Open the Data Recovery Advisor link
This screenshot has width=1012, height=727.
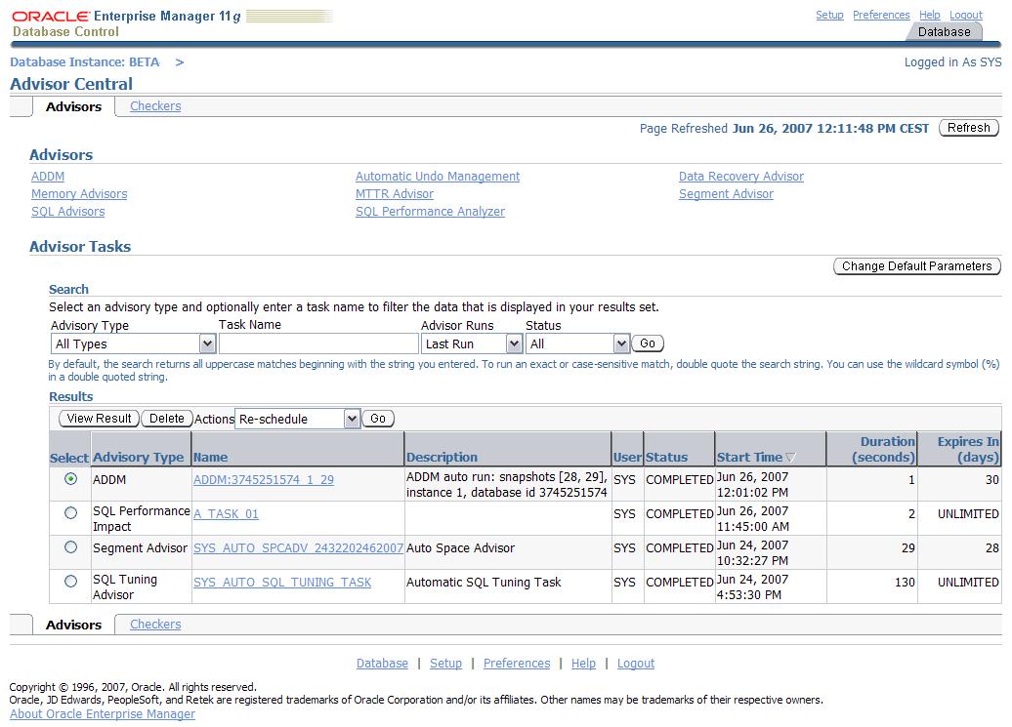[740, 177]
